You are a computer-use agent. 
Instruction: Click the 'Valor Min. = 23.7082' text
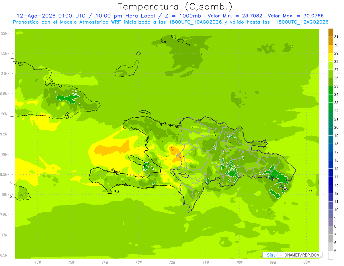pos(235,16)
